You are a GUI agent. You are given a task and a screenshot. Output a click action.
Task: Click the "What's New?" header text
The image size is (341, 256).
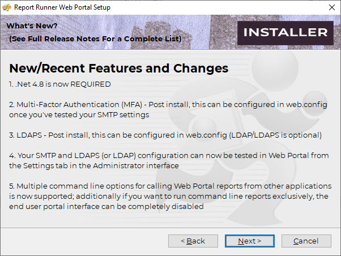[x=32, y=26]
